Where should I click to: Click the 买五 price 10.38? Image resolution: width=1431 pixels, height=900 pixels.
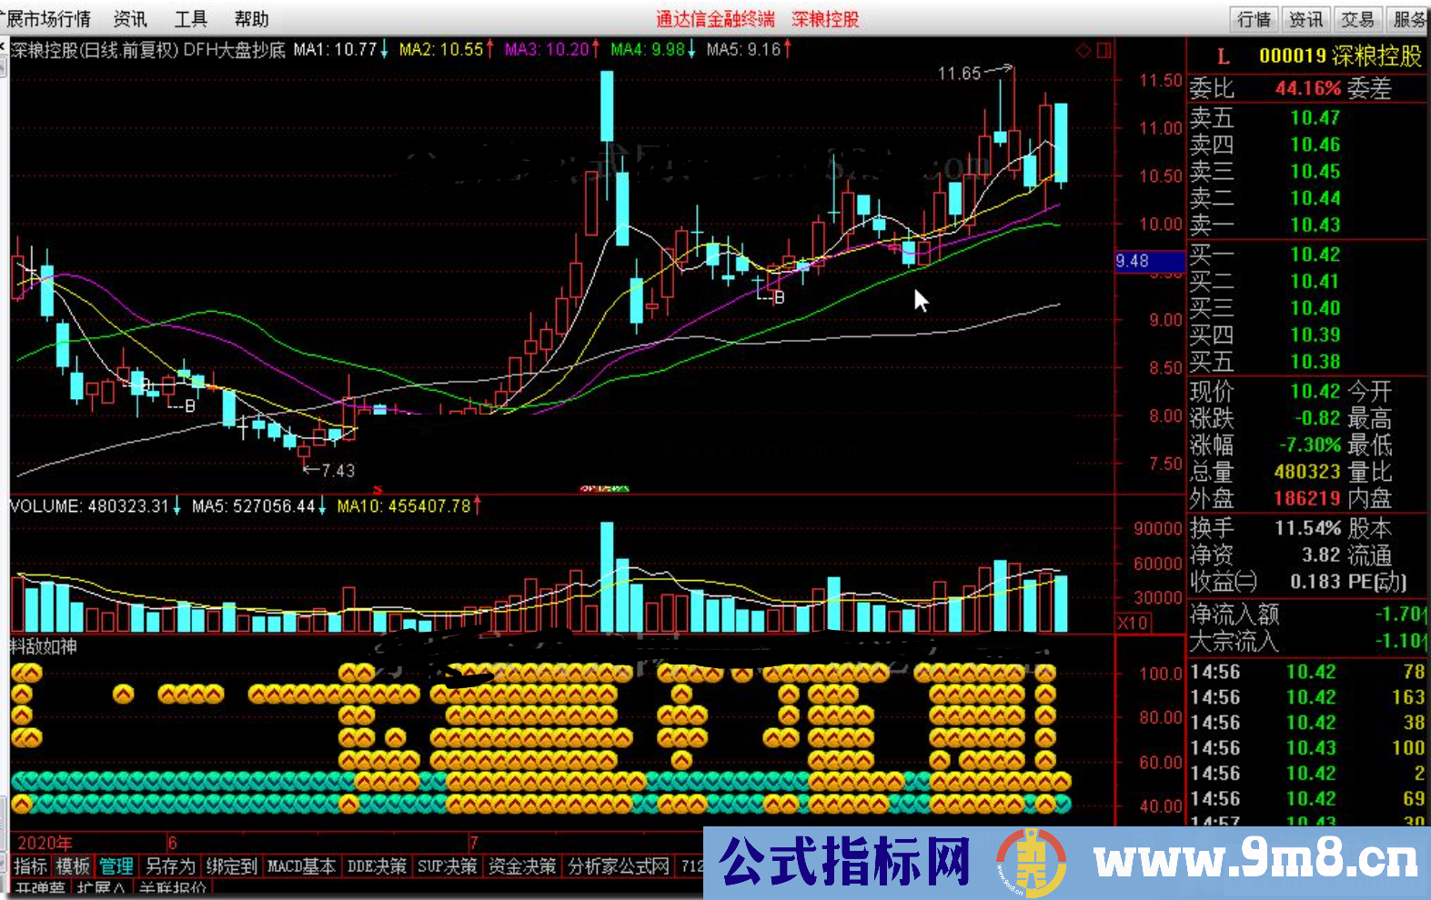[1315, 362]
